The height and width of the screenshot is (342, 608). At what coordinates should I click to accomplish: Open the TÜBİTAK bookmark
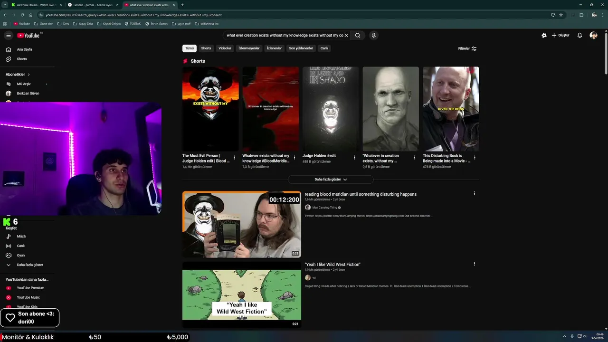point(133,23)
